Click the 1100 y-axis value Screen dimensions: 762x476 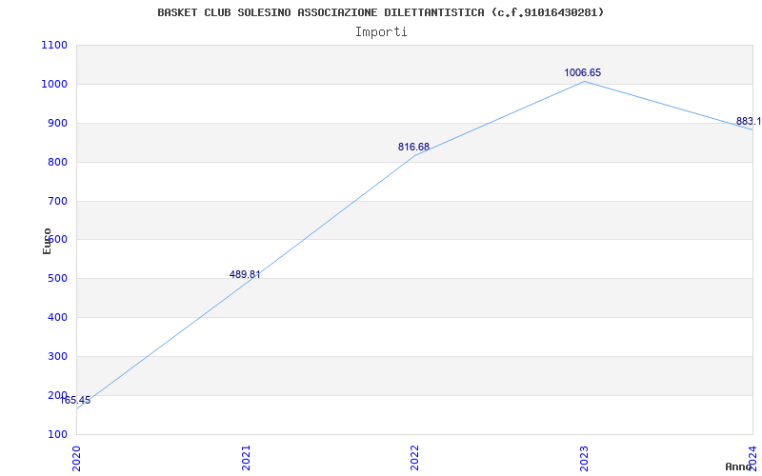pos(54,45)
